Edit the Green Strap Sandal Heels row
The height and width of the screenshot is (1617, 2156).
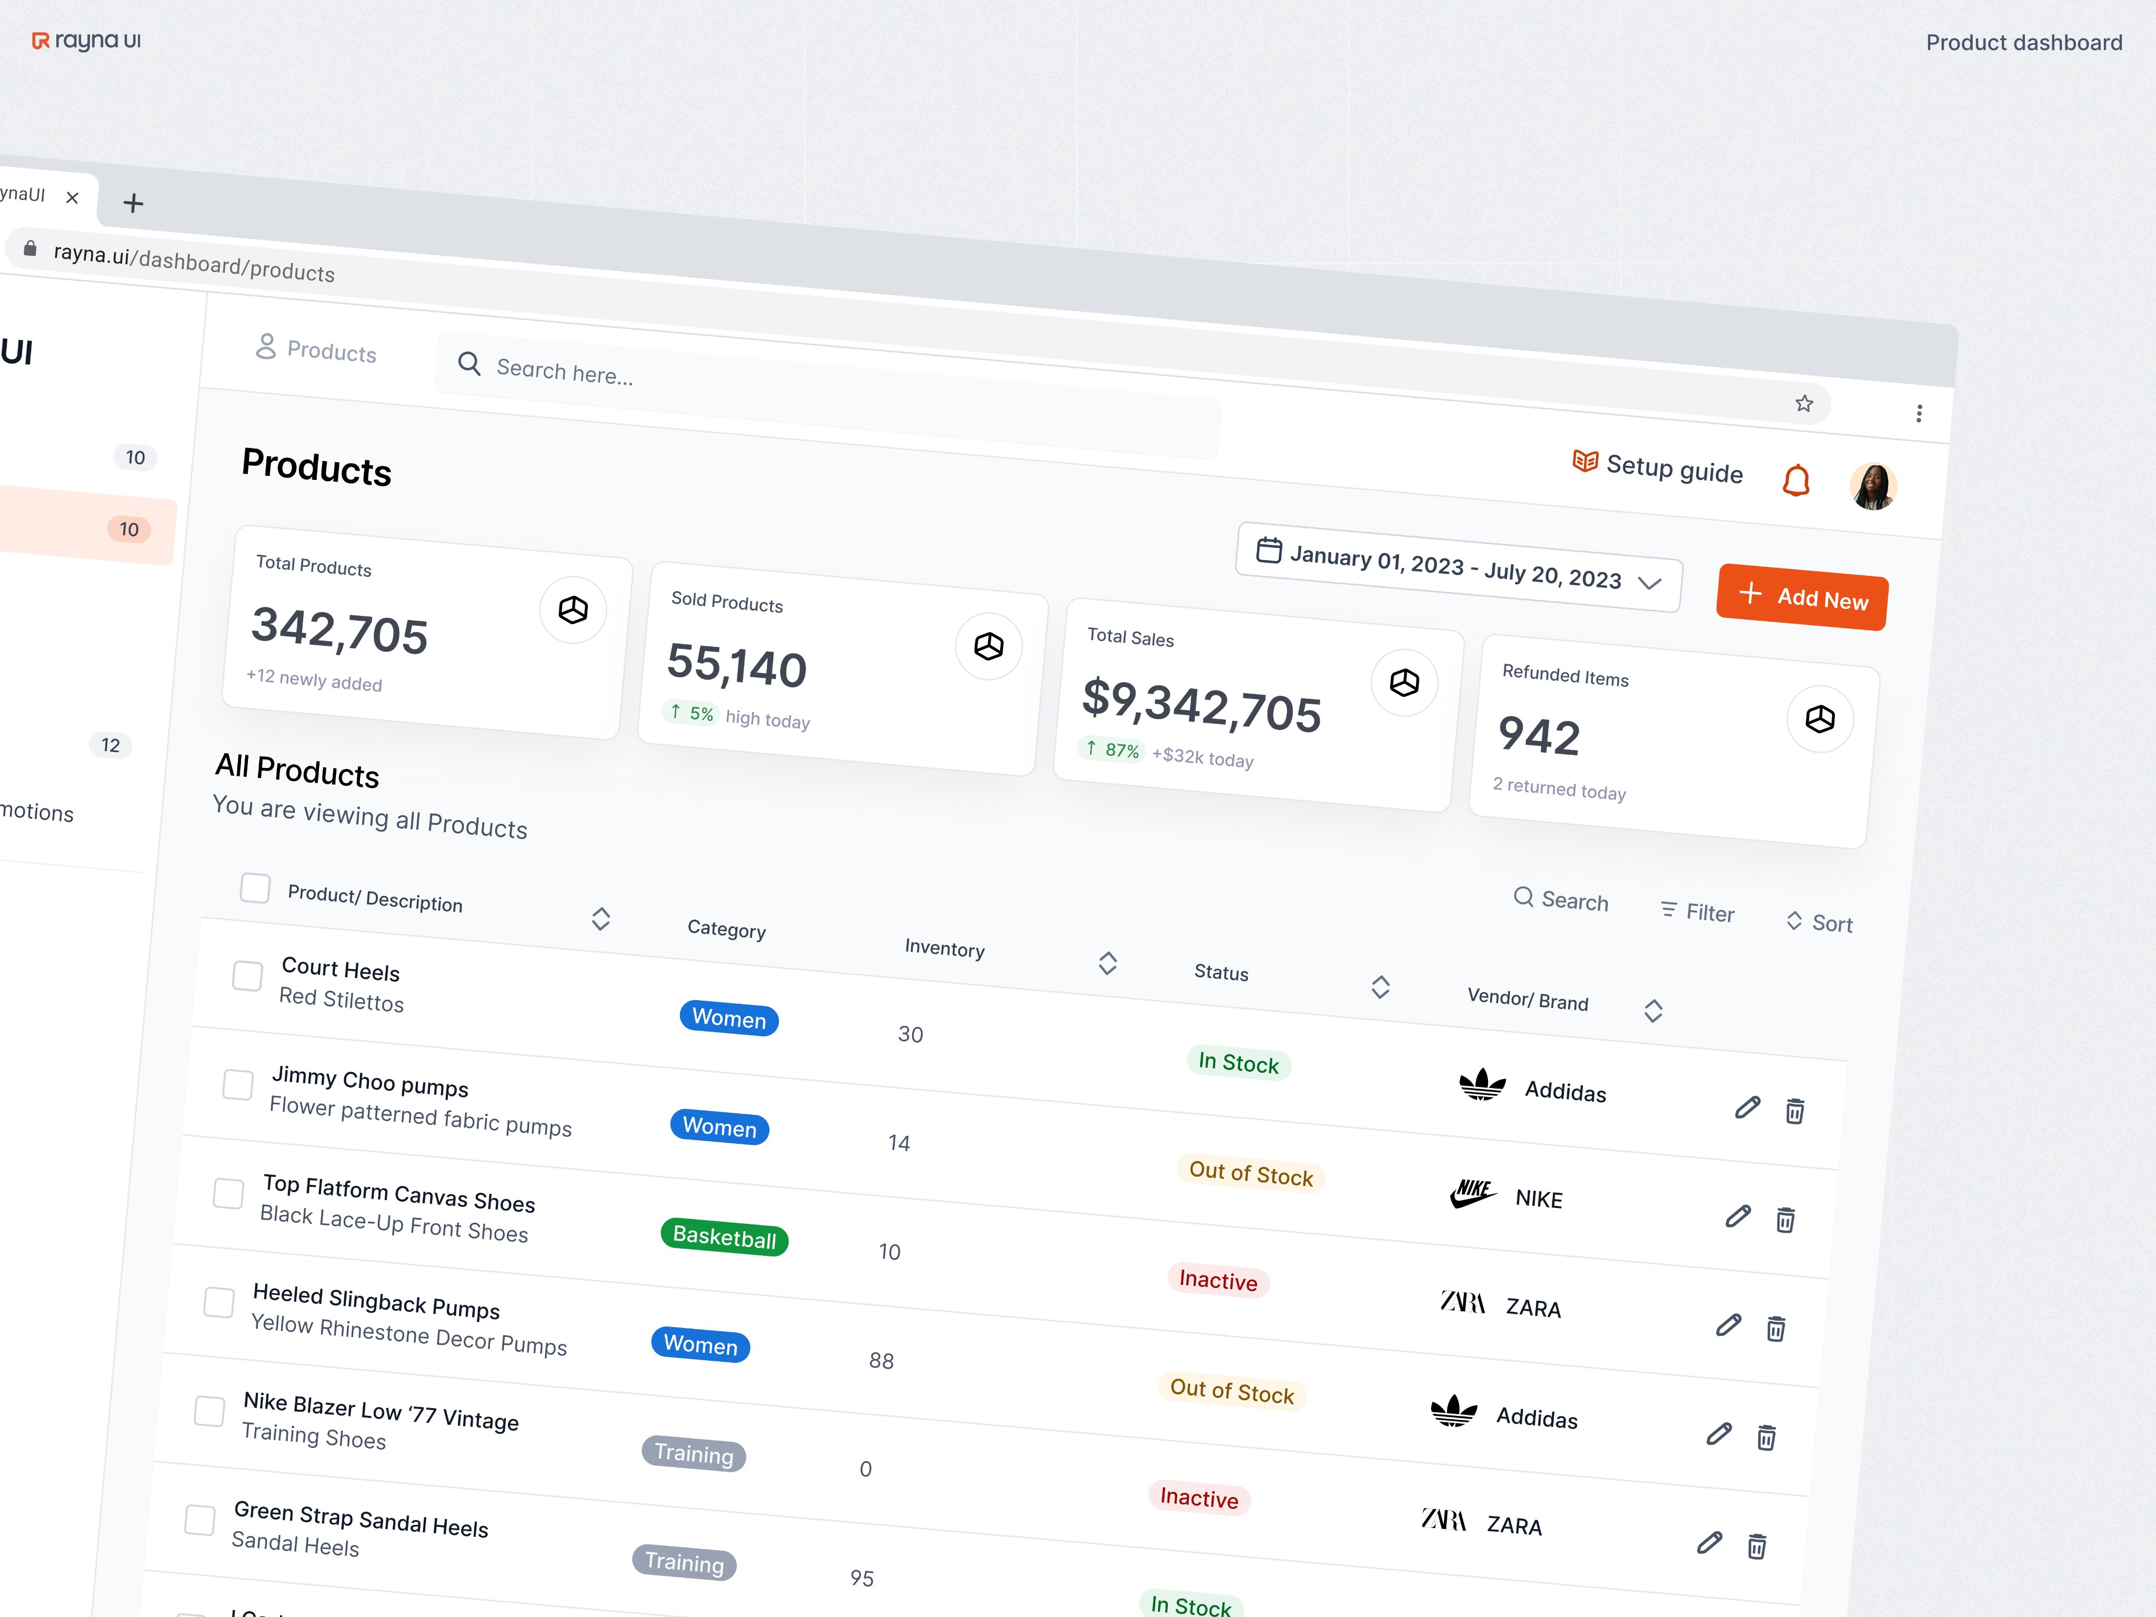coord(1709,1542)
